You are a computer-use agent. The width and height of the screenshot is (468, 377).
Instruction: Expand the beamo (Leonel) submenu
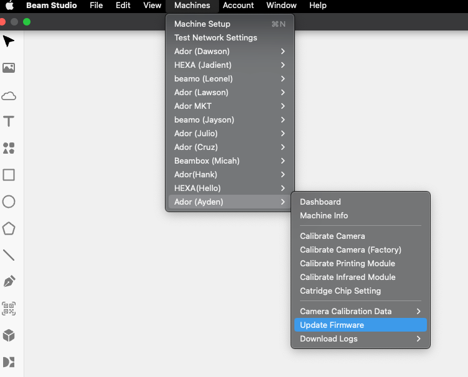point(230,79)
